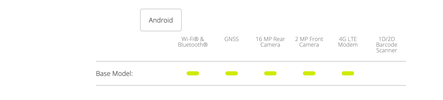Click the 'Bluetooth®' header text line

(193, 45)
